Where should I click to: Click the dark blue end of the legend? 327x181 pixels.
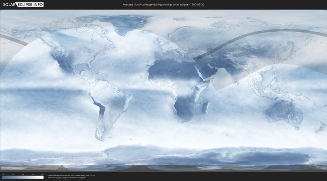[4, 177]
